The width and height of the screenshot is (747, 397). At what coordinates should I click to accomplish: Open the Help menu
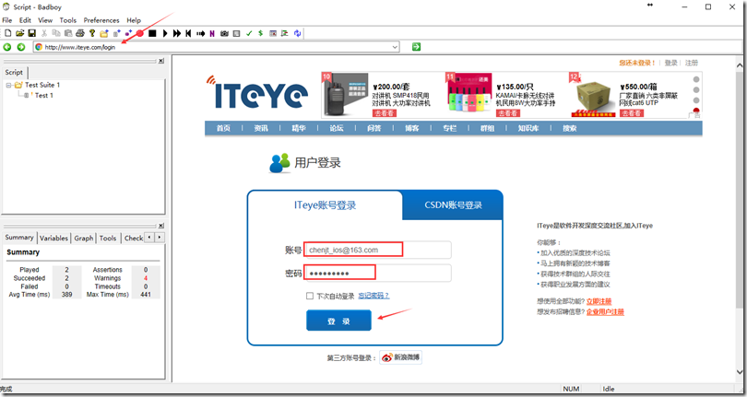pyautogui.click(x=134, y=20)
